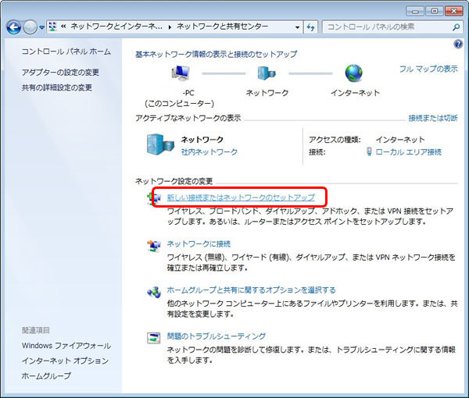This screenshot has height=398, width=469.
Task: Open ローカル エリア接続 link
Action: coord(409,151)
